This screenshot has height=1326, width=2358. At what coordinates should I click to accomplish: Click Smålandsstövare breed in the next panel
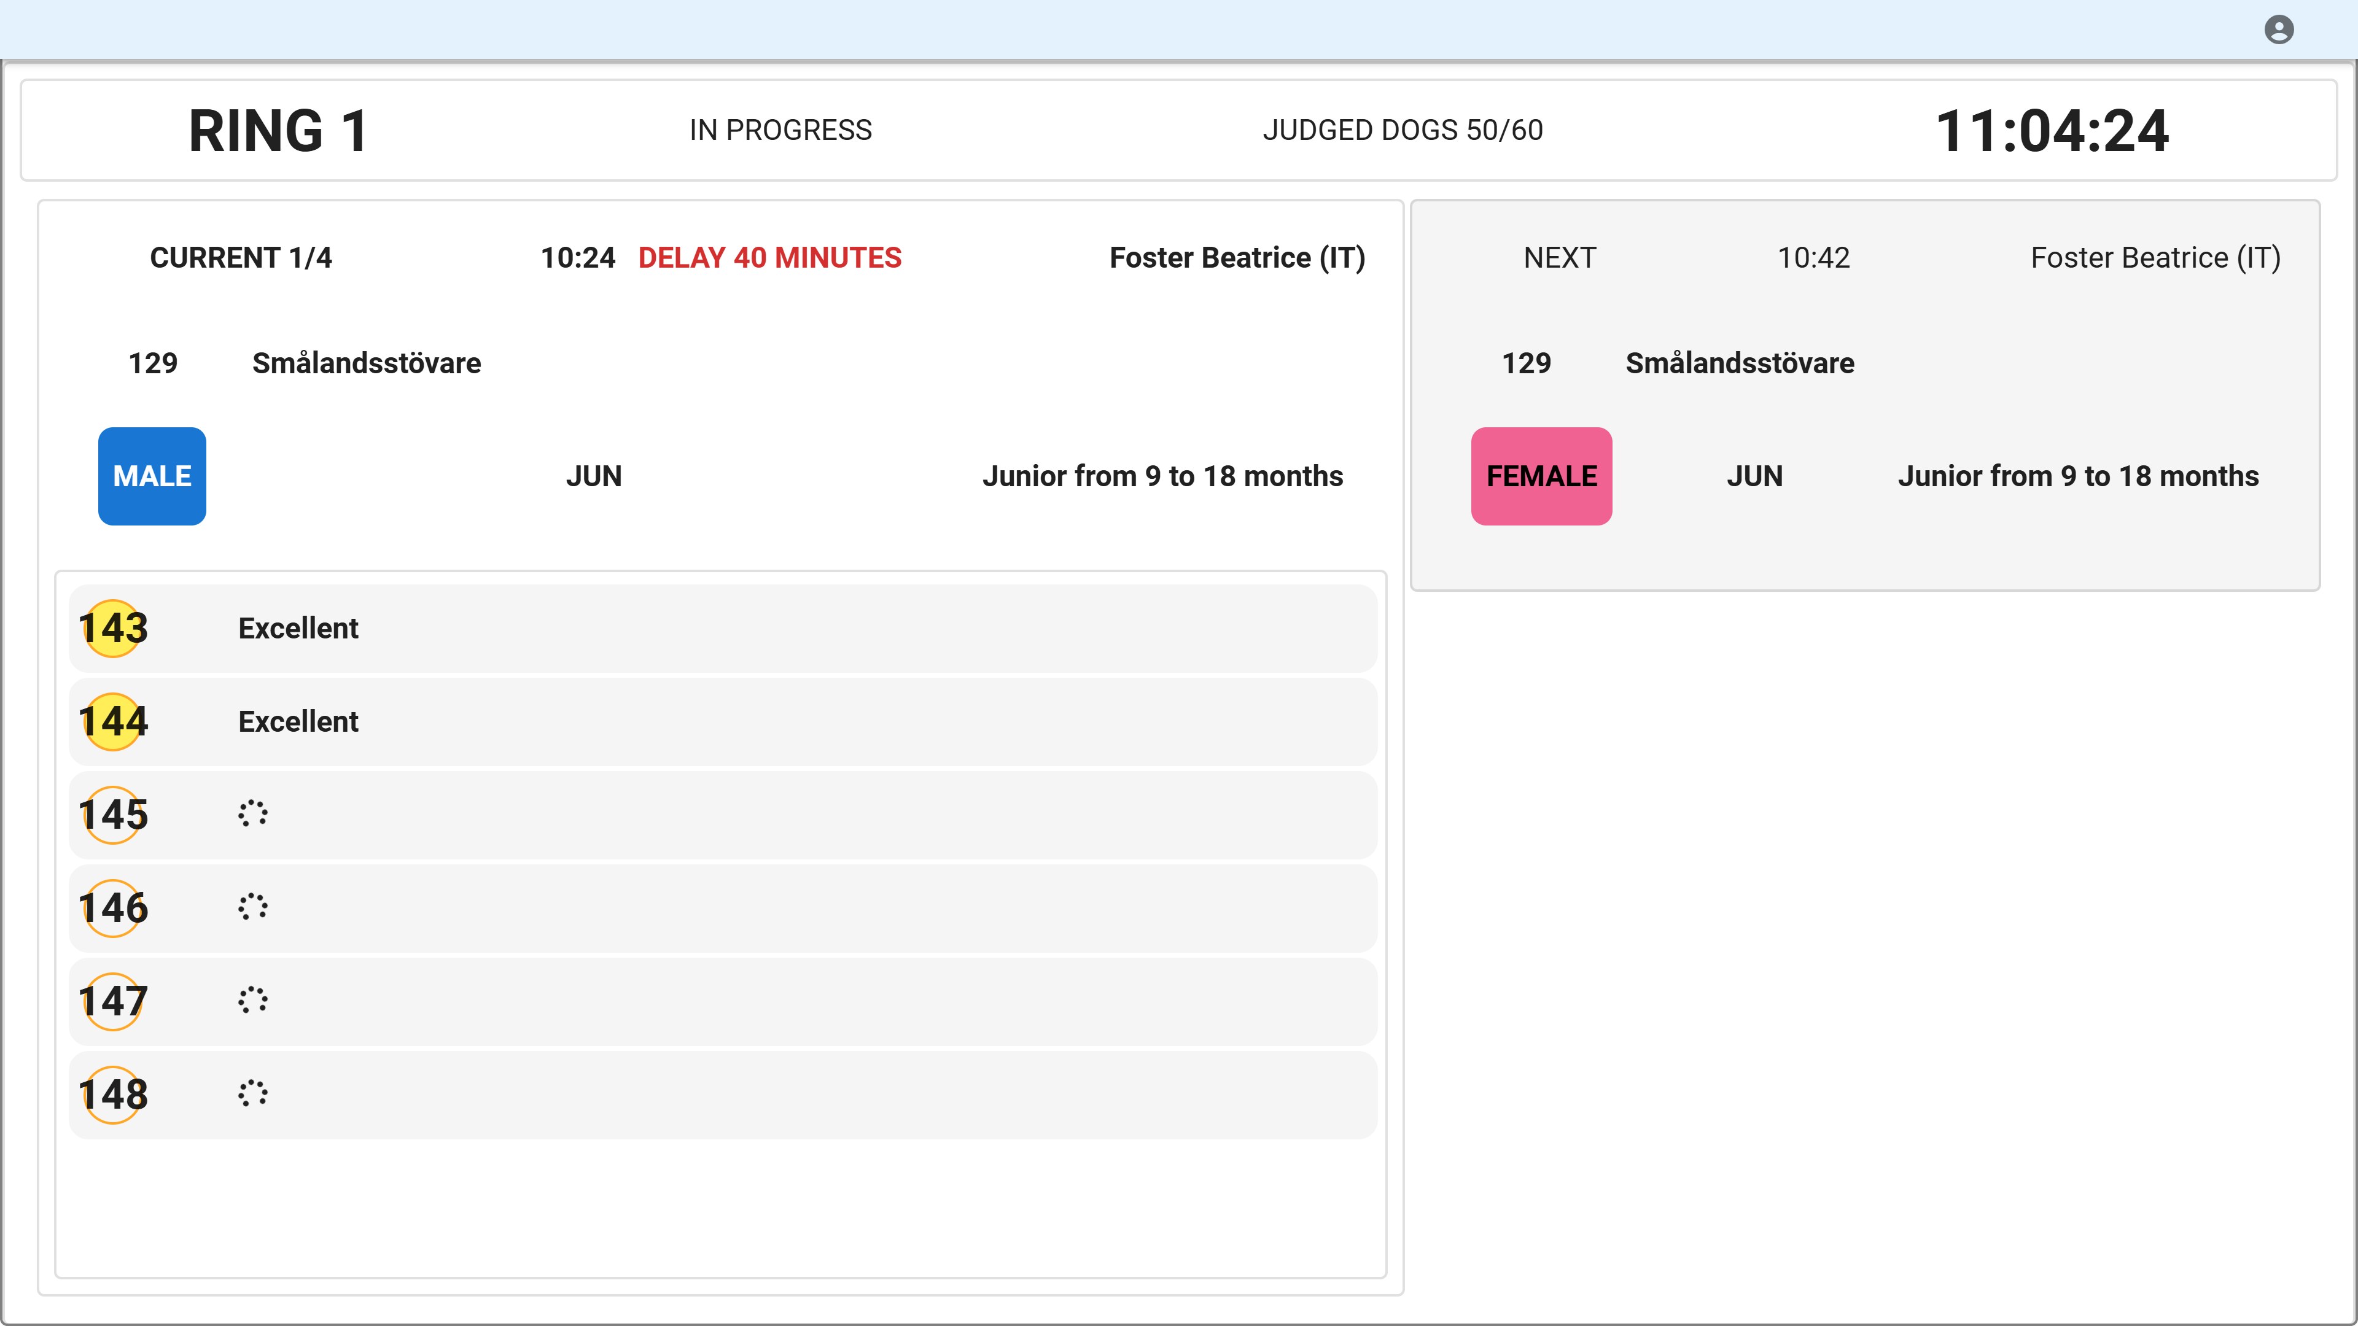[x=1739, y=363]
